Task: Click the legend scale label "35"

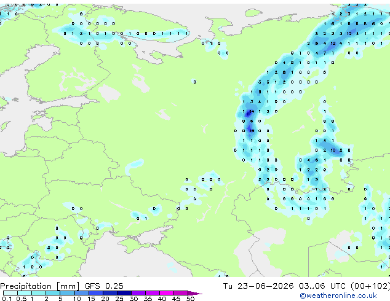Action: (x=148, y=299)
